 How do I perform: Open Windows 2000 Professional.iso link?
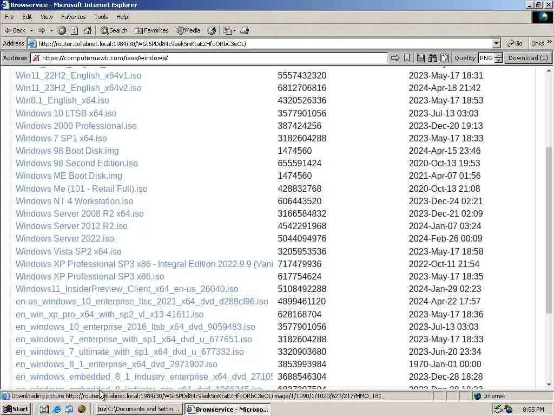point(76,126)
